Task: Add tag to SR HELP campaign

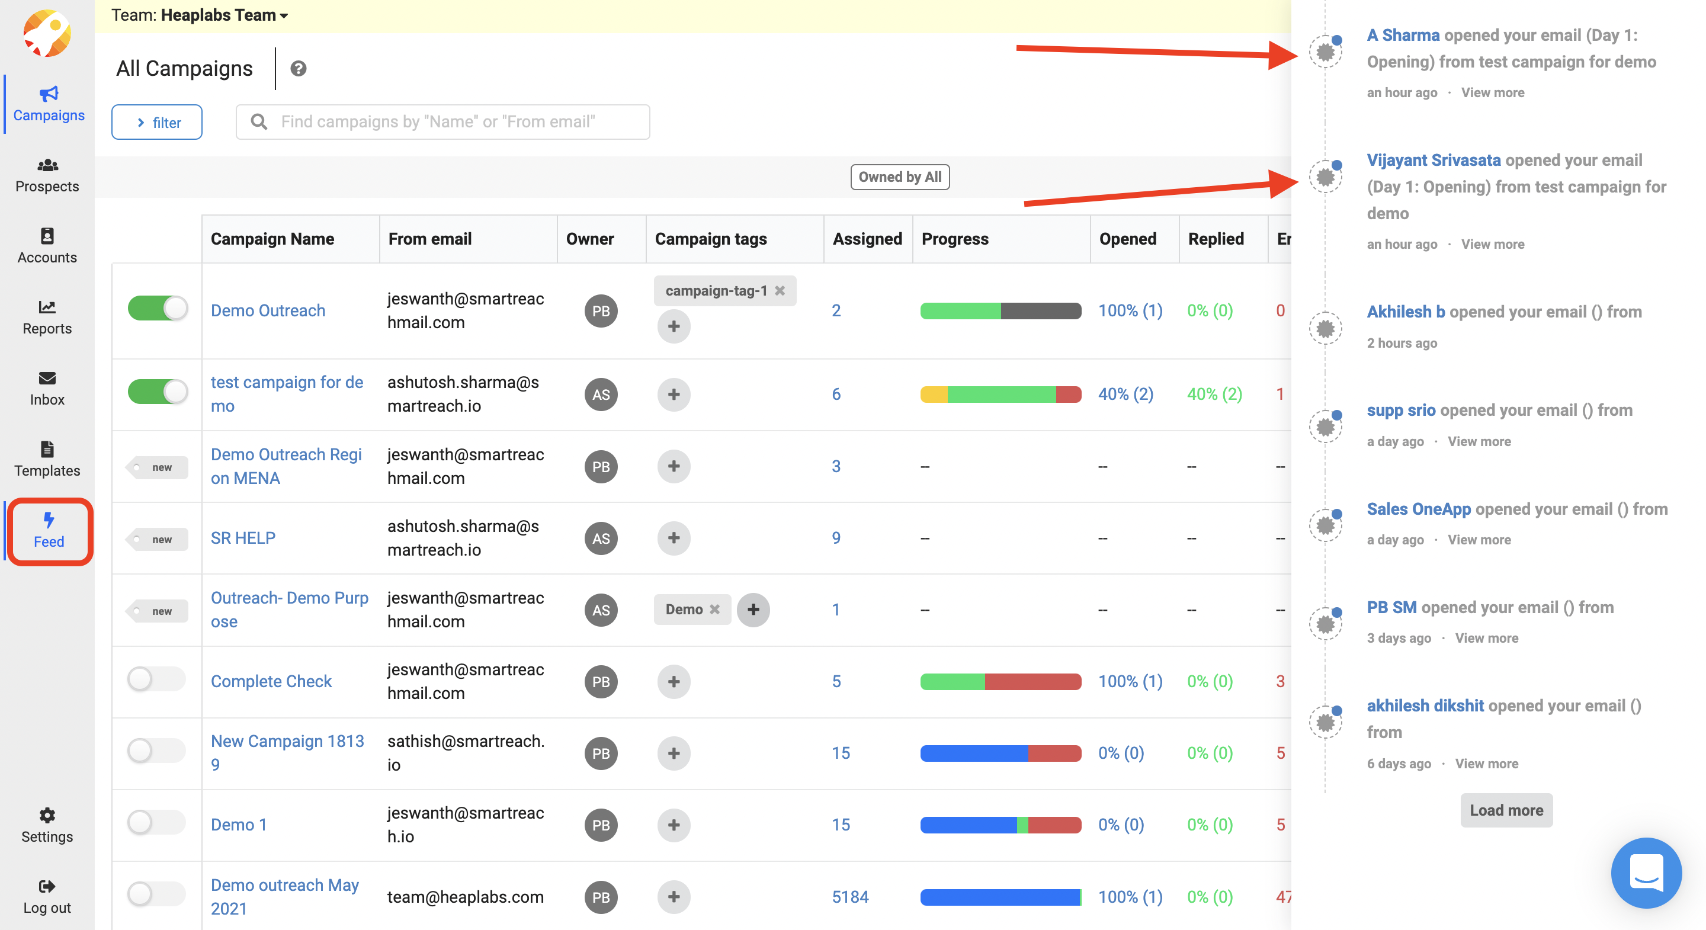Action: [x=674, y=538]
